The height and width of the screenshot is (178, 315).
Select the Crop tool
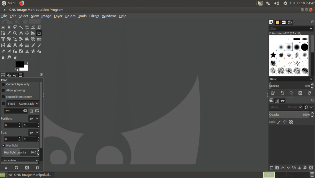(39, 33)
